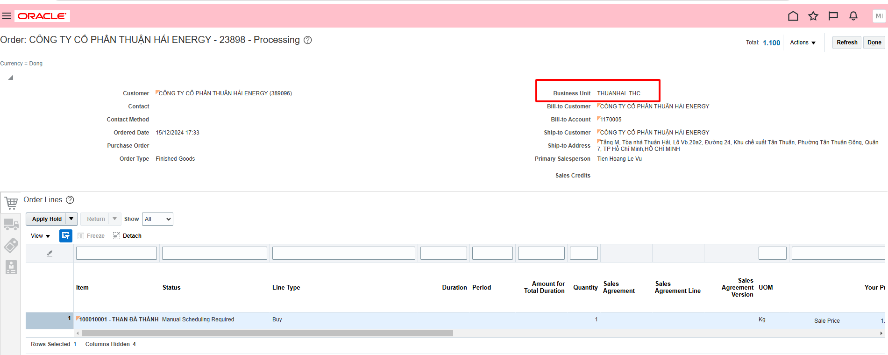The image size is (888, 355).
Task: Open the Apply Hold dropdown arrow
Action: (x=71, y=219)
